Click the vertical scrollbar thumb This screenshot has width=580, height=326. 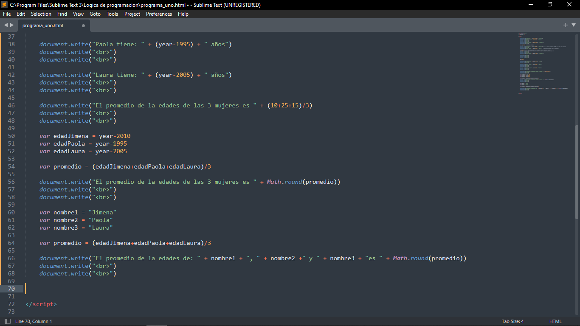(x=577, y=172)
